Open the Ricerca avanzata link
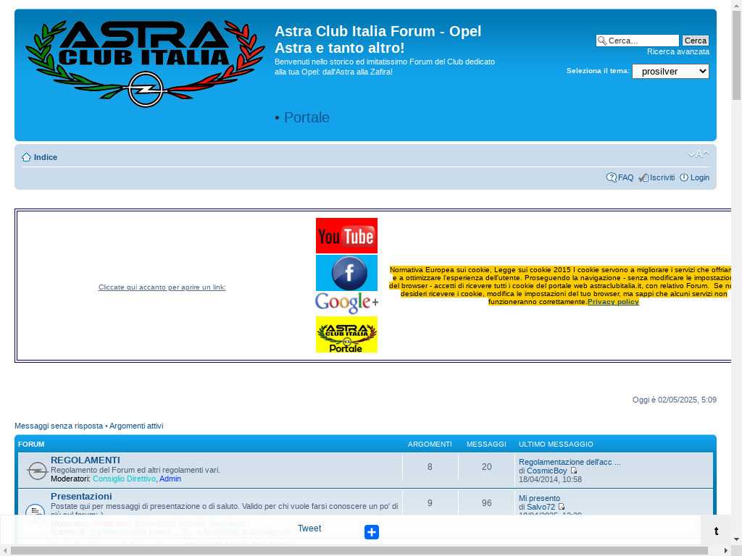 click(678, 51)
